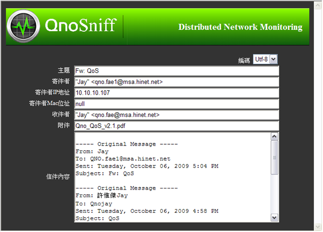Image resolution: width=323 pixels, height=232 pixels.
Task: Click the recipient field with qno.fae address
Action: point(177,115)
